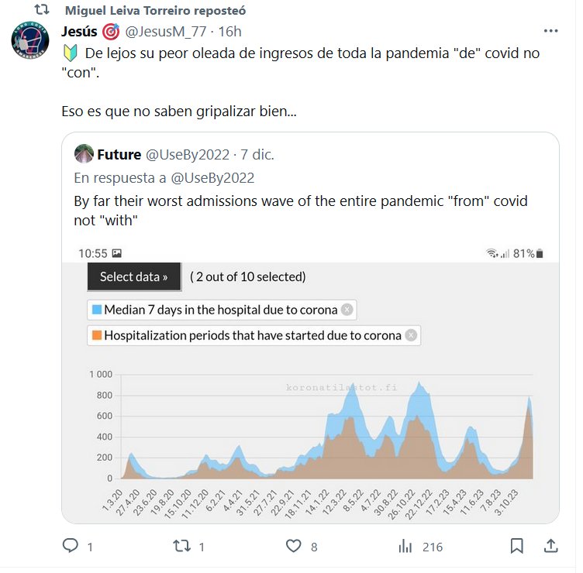This screenshot has width=583, height=573.
Task: Repost this tweet using the retweet icon
Action: [x=181, y=547]
